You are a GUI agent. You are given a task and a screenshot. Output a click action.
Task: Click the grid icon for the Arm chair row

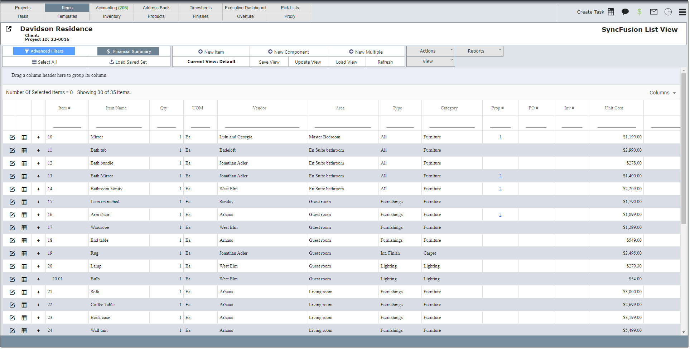(x=24, y=215)
